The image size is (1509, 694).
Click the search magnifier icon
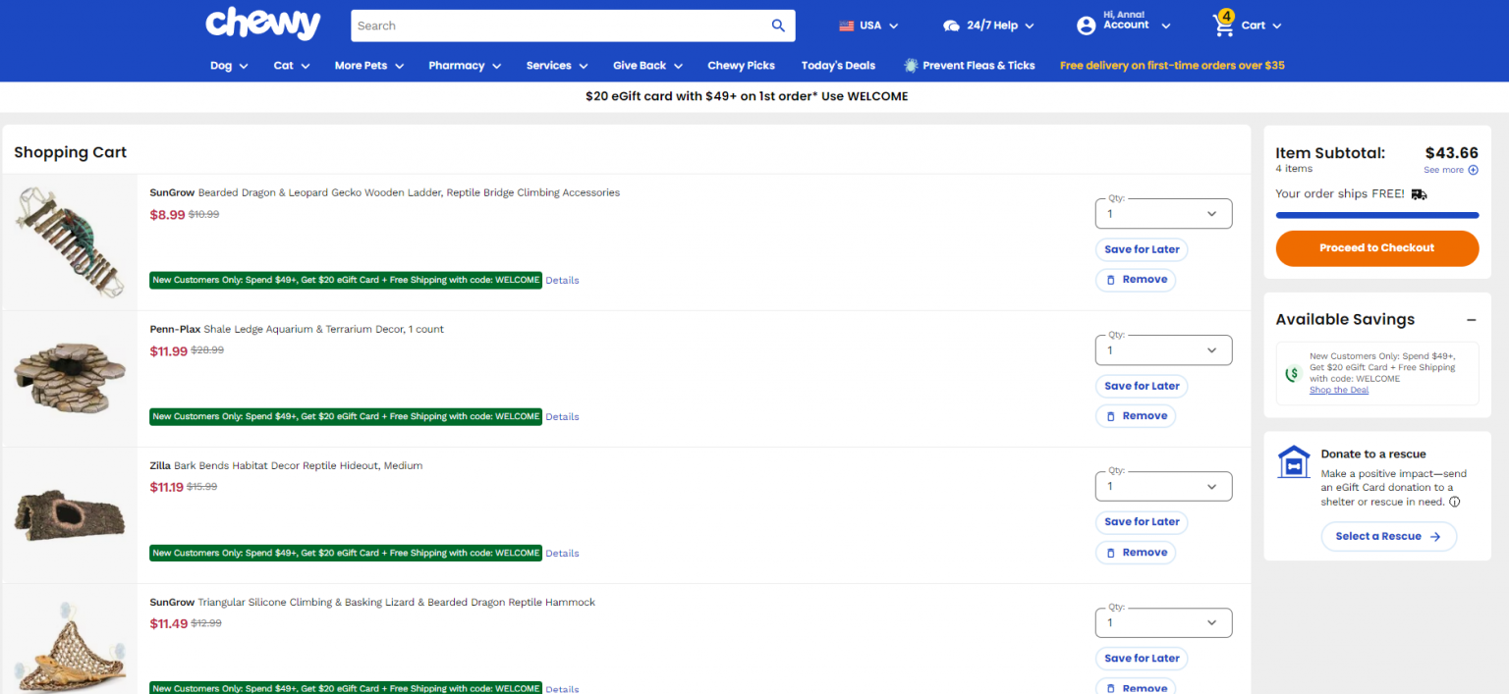coord(778,26)
